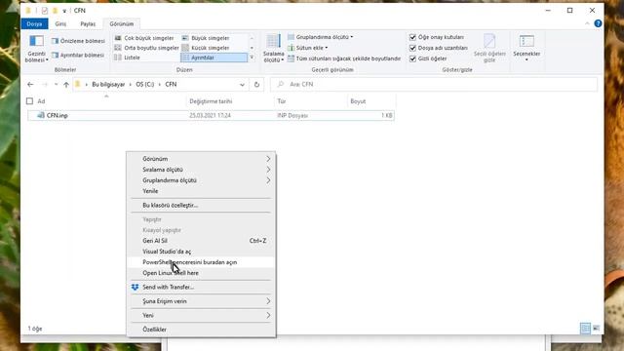624x351 pixels.
Task: Click Tüm sütunları sığacak şekilde boyutlandır
Action: tap(344, 58)
